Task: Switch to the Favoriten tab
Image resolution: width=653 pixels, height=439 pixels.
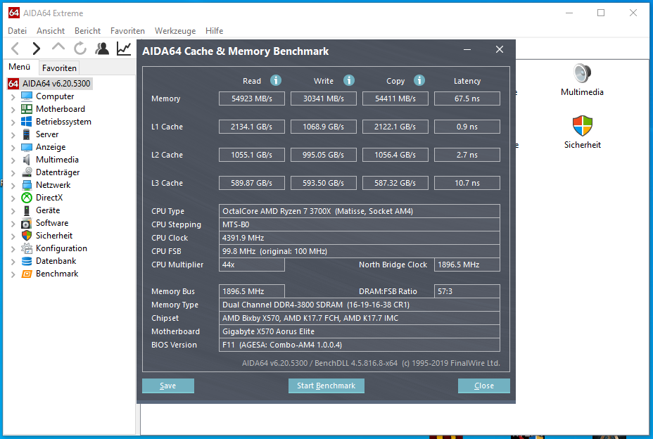Action: [59, 68]
